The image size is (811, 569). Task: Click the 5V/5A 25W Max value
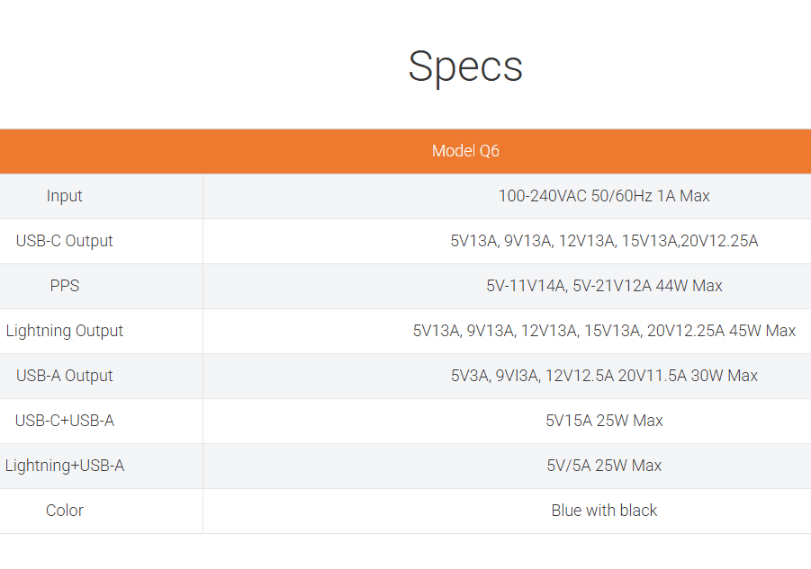click(x=604, y=466)
